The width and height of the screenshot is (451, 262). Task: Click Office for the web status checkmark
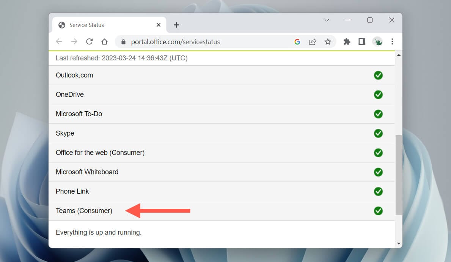point(378,153)
